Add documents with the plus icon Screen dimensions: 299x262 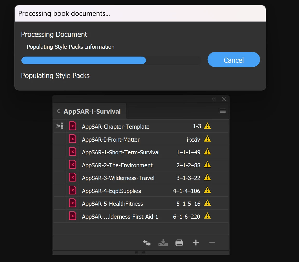(x=196, y=243)
